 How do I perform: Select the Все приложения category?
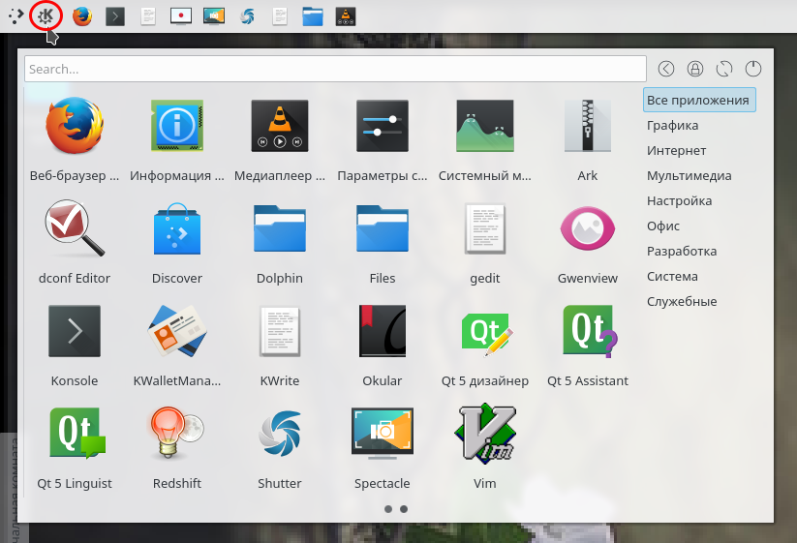point(699,100)
